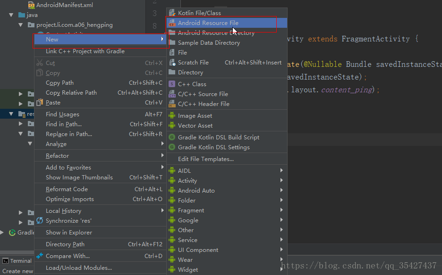
Task: Collapse the res folder tree arrow
Action: tap(11, 114)
